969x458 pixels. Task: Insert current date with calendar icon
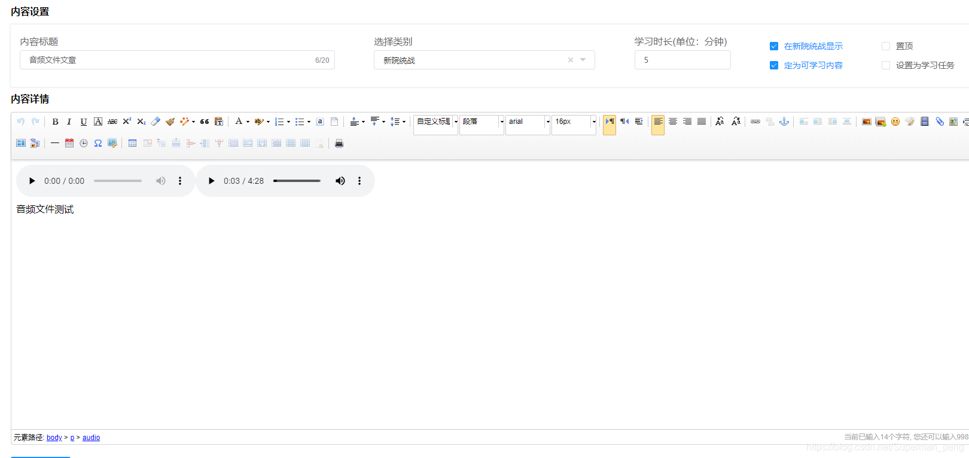[x=69, y=143]
